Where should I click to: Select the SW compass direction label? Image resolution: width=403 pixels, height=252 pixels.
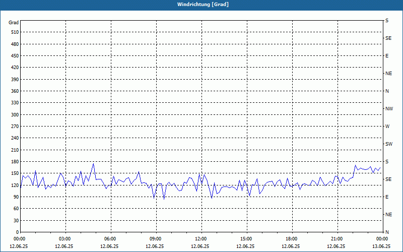click(389, 144)
